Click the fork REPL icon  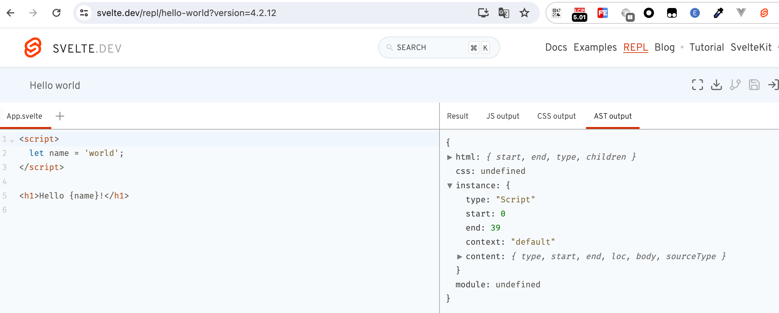[735, 85]
